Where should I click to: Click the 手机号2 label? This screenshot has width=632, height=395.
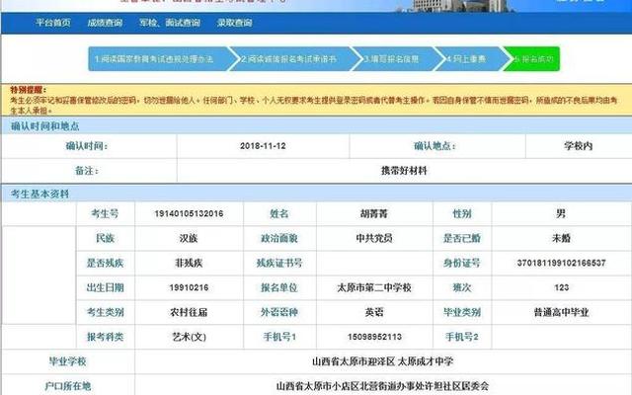coord(462,337)
